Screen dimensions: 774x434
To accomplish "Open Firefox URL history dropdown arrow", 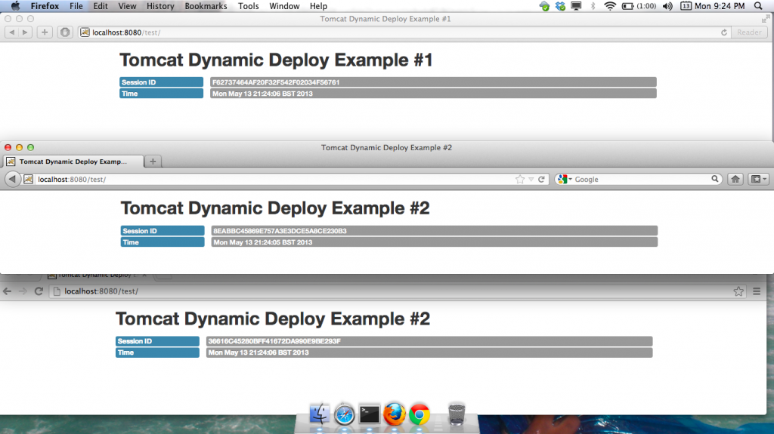I will pyautogui.click(x=531, y=180).
